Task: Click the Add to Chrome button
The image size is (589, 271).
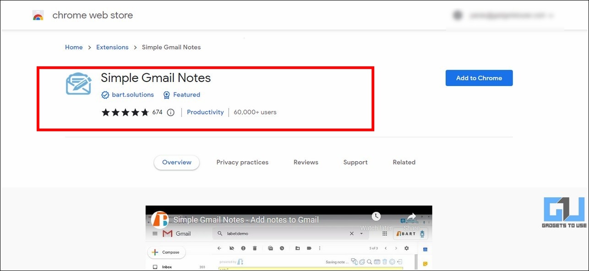Action: click(479, 78)
